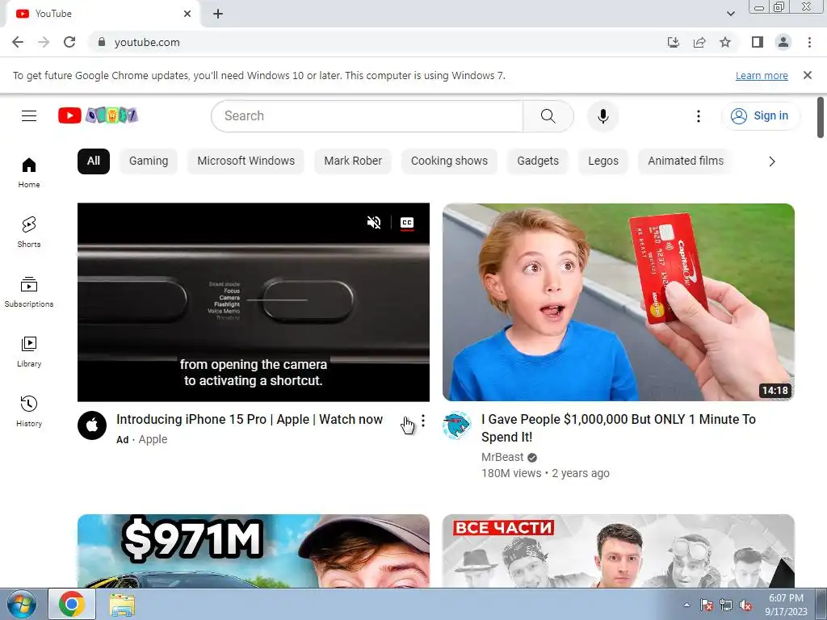
Task: Click the page vertical scrollbar thumb
Action: point(821,117)
